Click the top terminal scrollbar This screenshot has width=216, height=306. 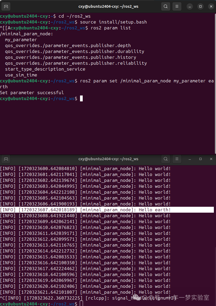215,83
